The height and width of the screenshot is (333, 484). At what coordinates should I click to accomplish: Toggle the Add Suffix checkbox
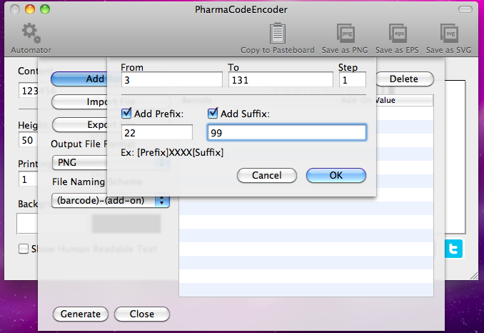tap(213, 114)
